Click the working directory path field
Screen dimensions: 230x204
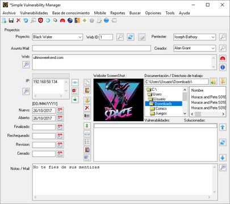(177, 82)
